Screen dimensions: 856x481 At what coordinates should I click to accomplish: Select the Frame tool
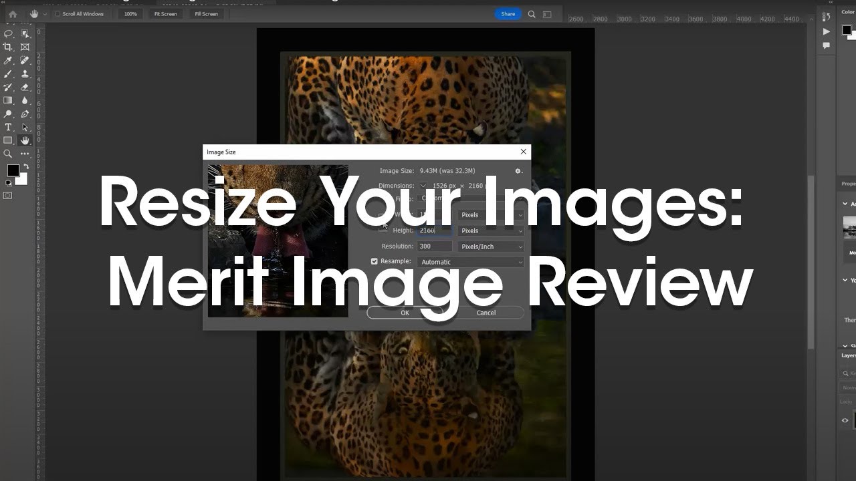click(25, 47)
